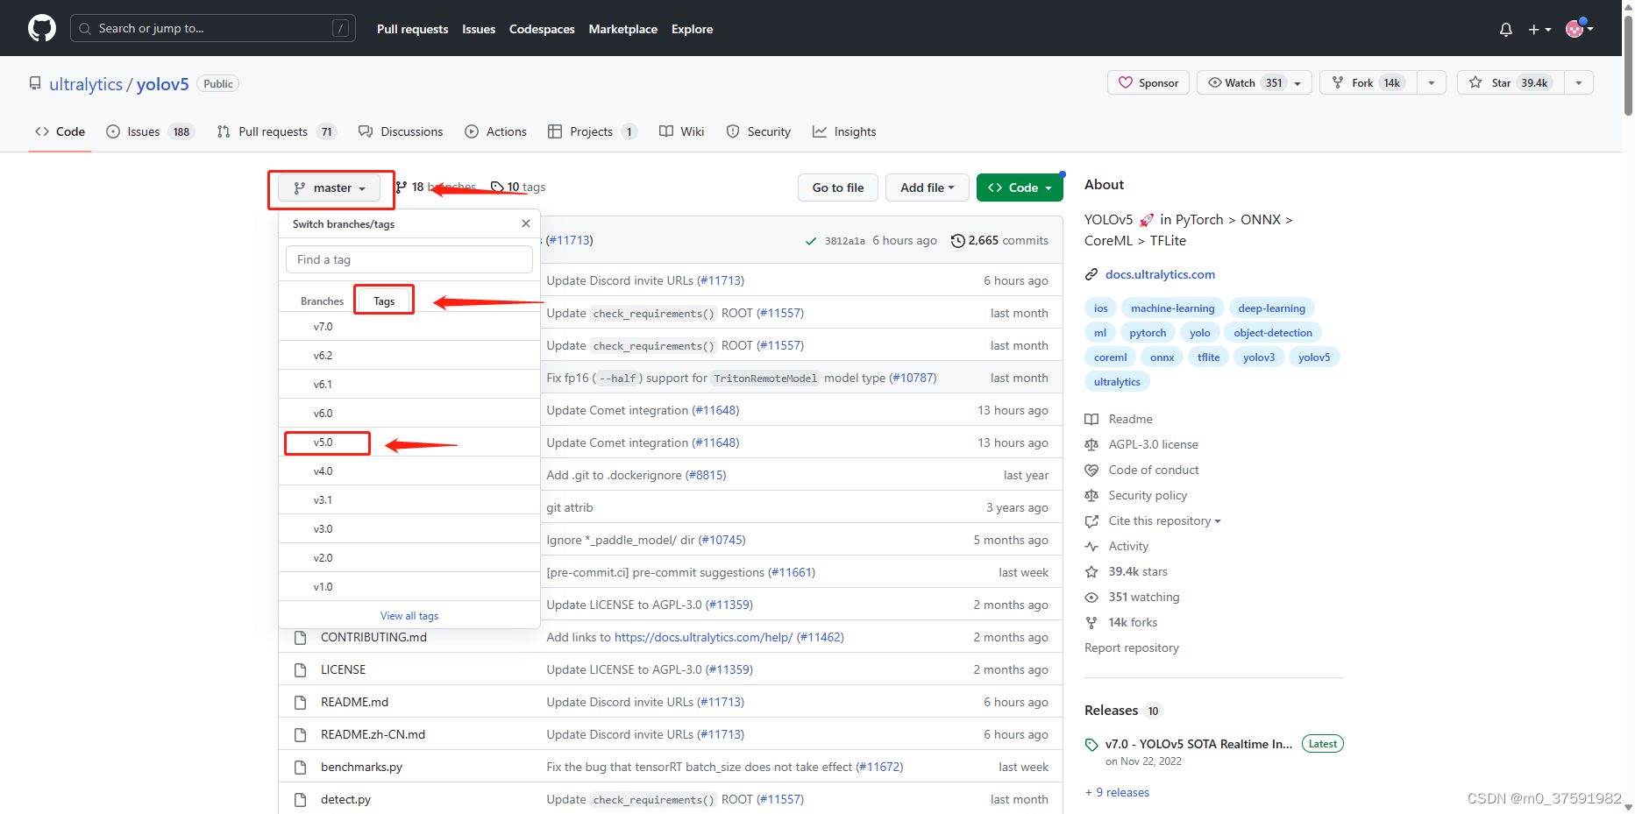Open notifications bell icon
Screen dimensions: 1635x814
point(1506,29)
